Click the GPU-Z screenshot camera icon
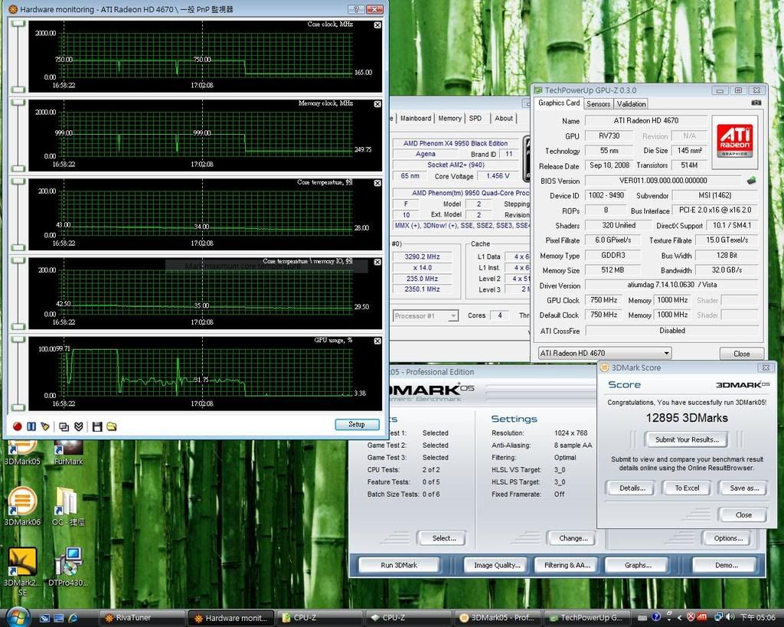Screen dimensions: 784x627 [x=756, y=103]
